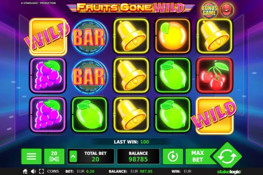Click the 20 paylines selector button
Image resolution: width=263 pixels, height=175 pixels.
54,156
